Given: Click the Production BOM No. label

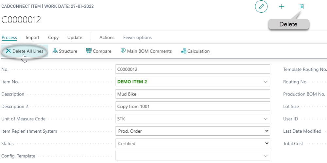Looking at the screenshot, I should coord(304,94).
